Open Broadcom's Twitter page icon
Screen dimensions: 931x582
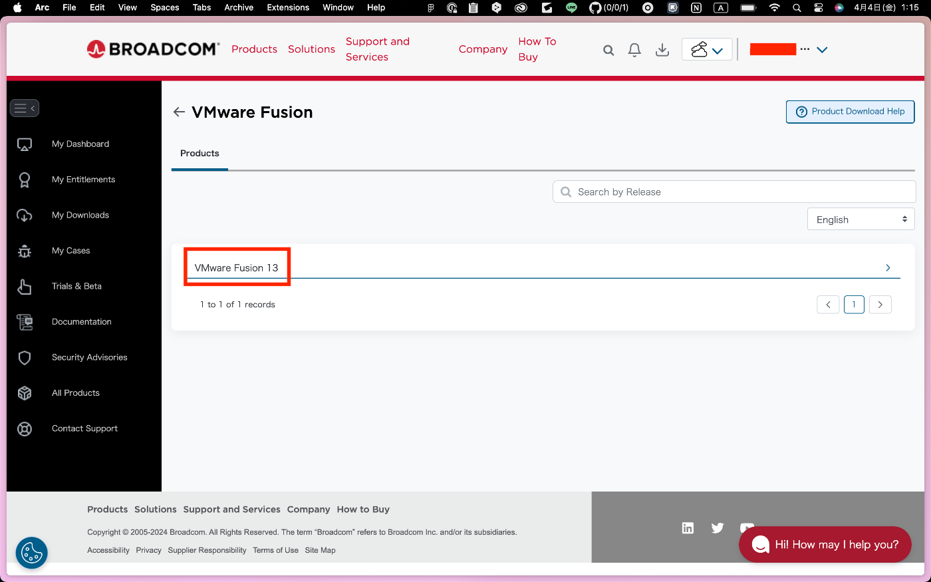[x=718, y=528]
